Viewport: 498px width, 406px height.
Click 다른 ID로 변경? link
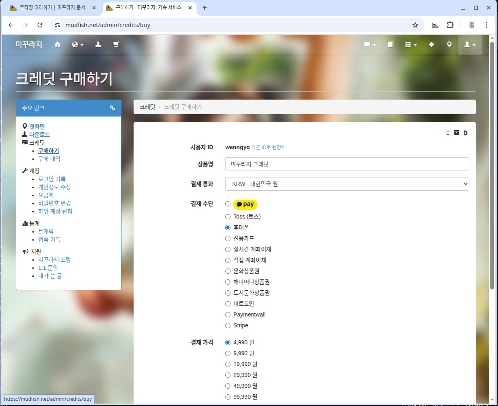[x=268, y=148]
